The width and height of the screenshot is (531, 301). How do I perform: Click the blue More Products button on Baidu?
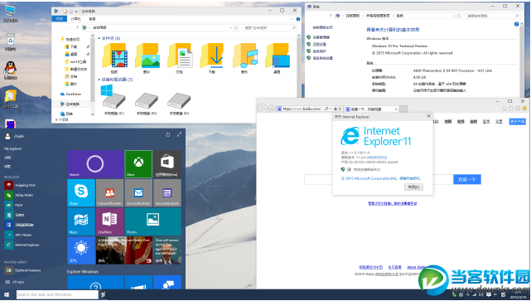(x=517, y=121)
